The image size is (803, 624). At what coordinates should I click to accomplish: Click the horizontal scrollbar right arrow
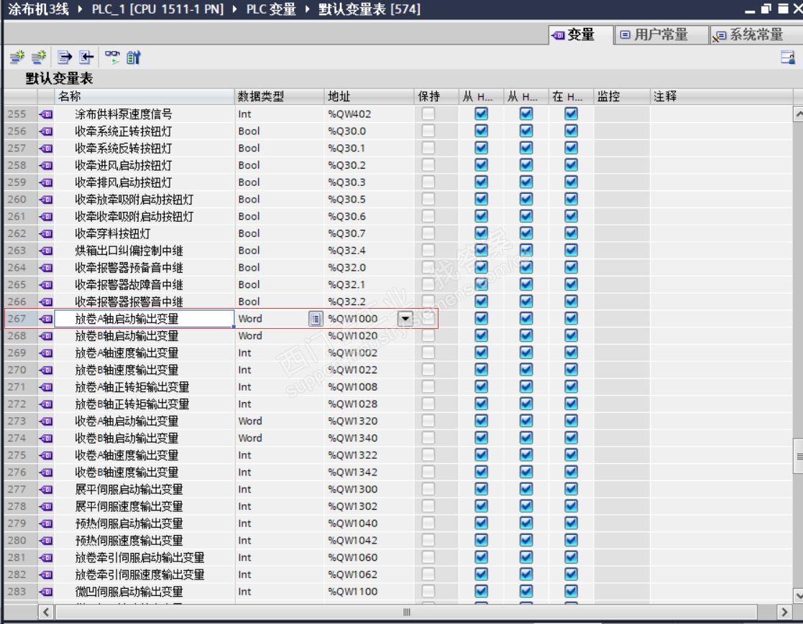pyautogui.click(x=784, y=613)
